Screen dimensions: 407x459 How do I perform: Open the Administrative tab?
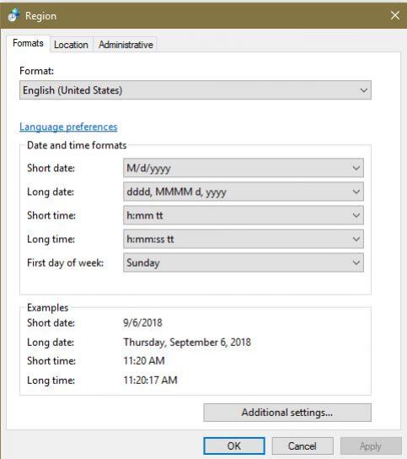pos(126,45)
